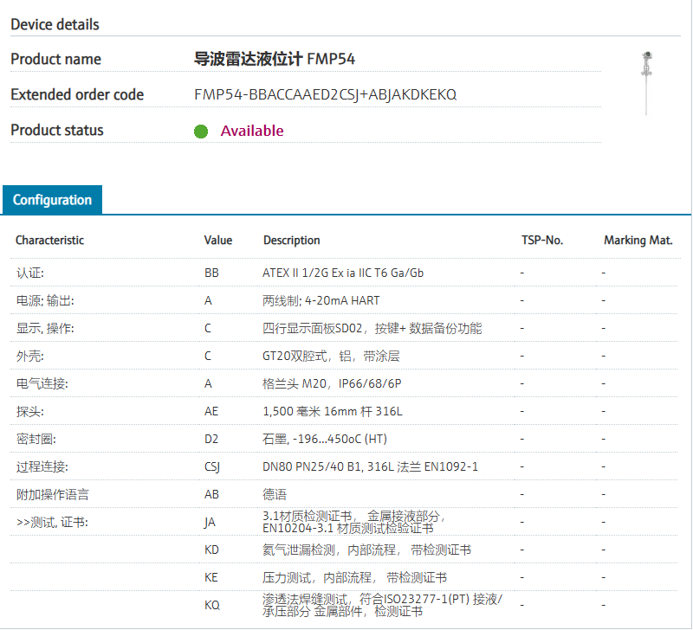Click the KD helium leak test row

click(366, 550)
